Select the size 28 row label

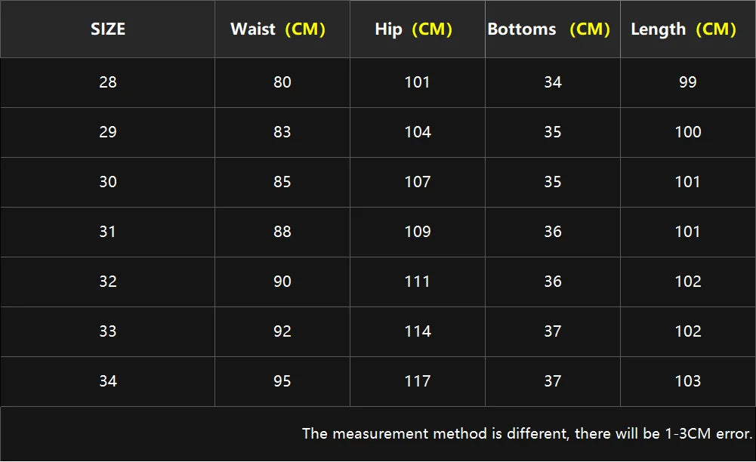pyautogui.click(x=108, y=82)
